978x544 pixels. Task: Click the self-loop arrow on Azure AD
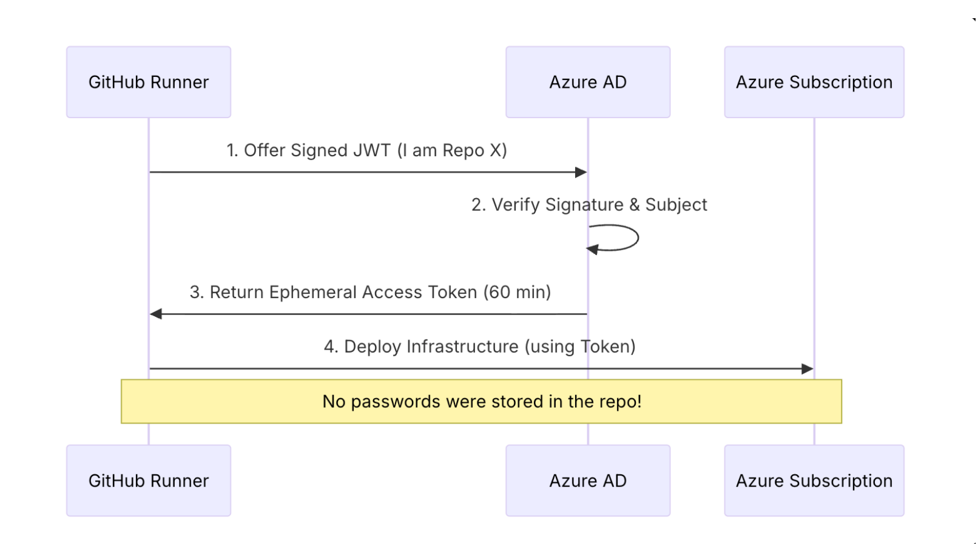tap(637, 237)
